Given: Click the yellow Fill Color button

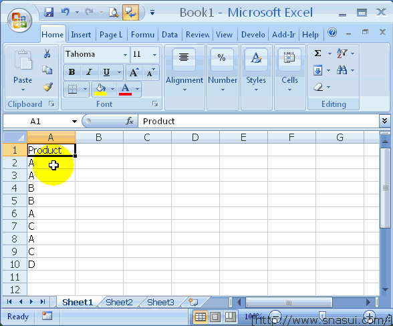Looking at the screenshot, I should tap(100, 90).
